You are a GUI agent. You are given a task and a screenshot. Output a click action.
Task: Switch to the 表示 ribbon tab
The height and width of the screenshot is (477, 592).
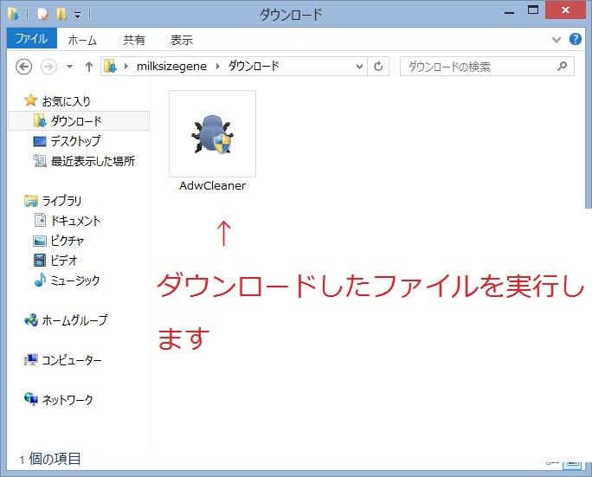(182, 40)
